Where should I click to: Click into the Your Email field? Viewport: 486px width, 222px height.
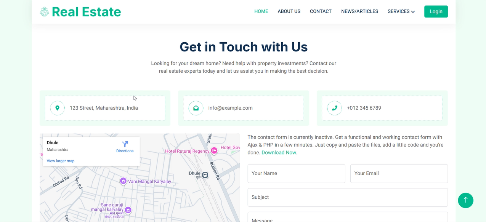399,174
